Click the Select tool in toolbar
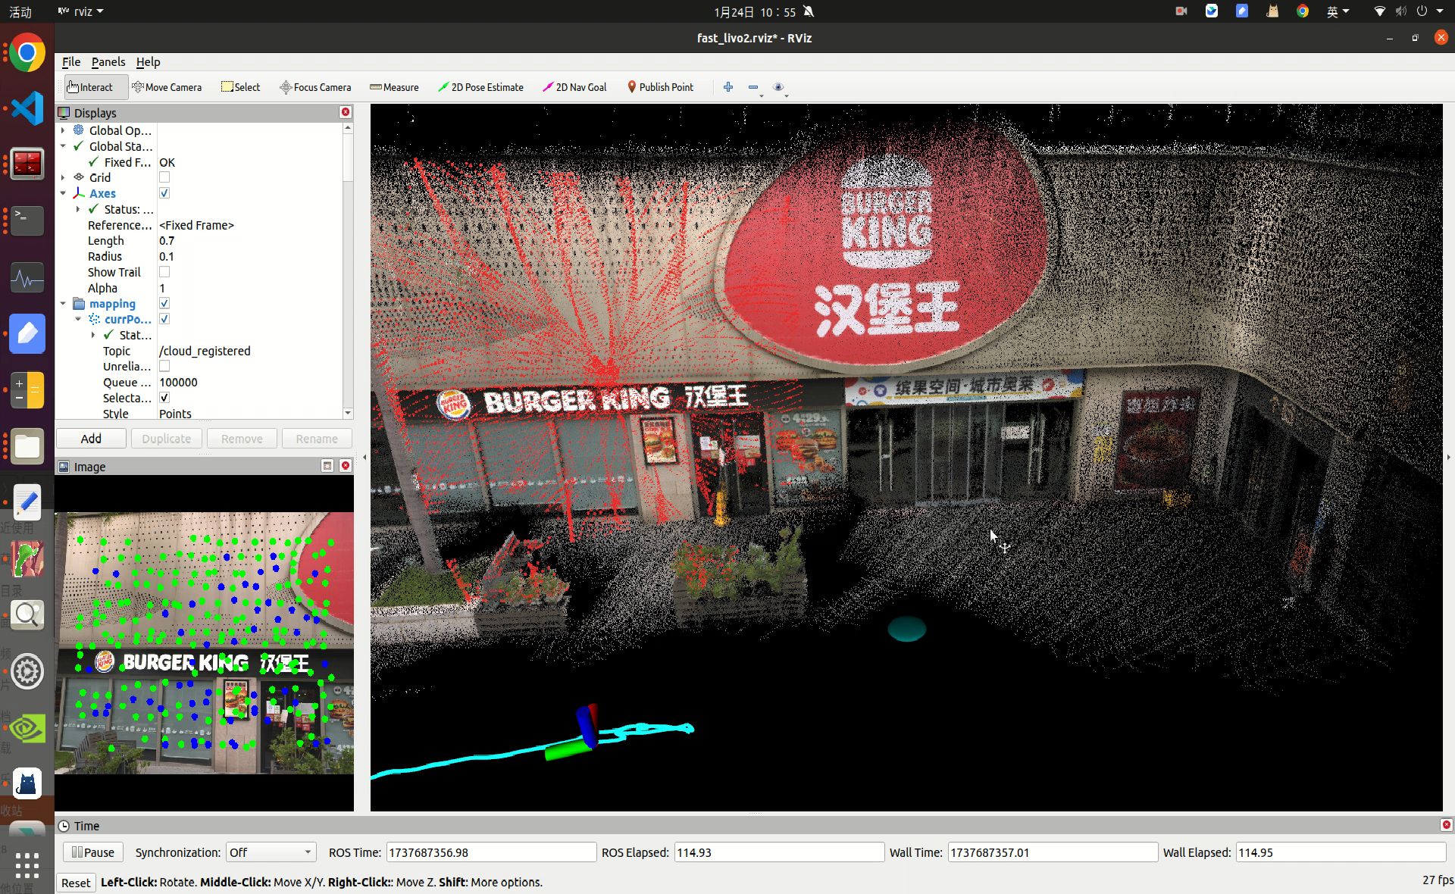 tap(240, 87)
